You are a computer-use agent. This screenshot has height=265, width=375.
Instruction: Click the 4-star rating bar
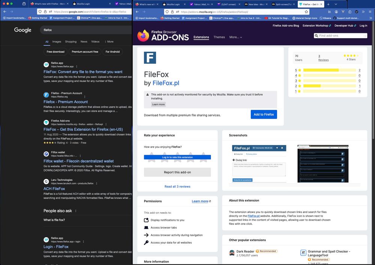pyautogui.click(x=330, y=75)
